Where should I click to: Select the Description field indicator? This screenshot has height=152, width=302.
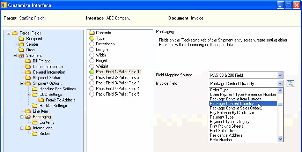[92, 44]
